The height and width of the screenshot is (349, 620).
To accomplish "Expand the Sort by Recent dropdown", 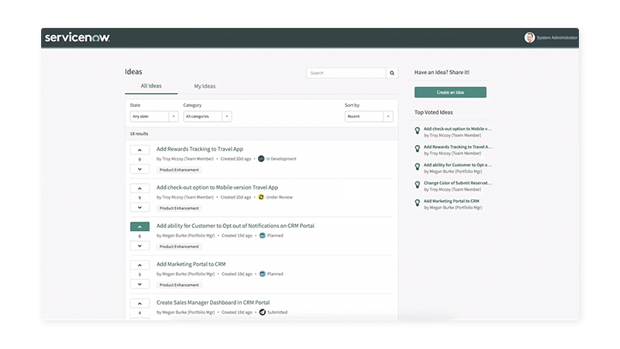I will click(368, 116).
